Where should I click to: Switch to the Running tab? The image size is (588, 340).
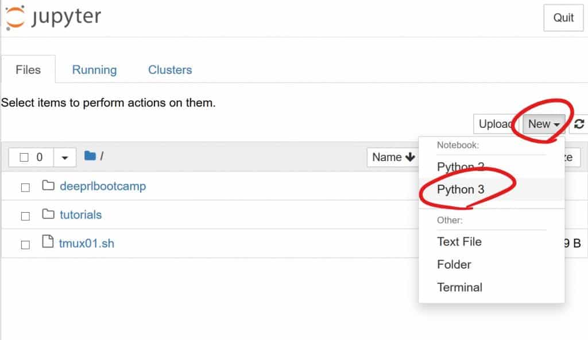(94, 69)
